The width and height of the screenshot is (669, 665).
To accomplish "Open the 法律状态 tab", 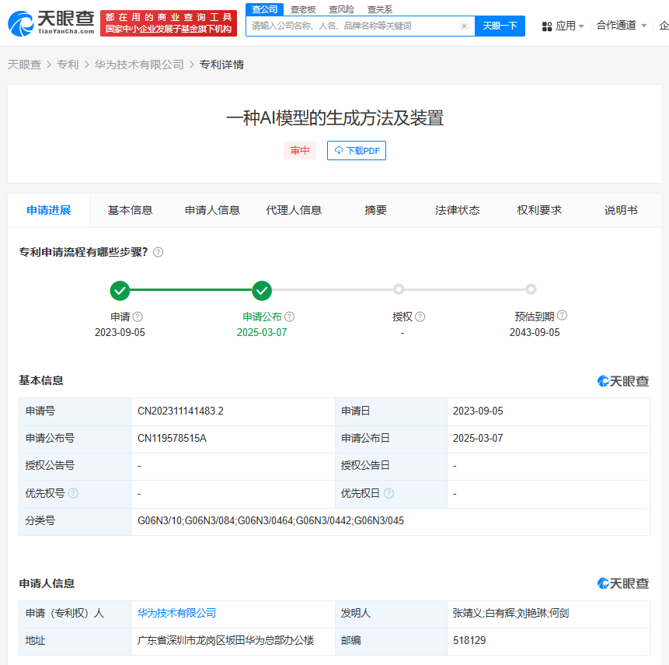I will (457, 210).
